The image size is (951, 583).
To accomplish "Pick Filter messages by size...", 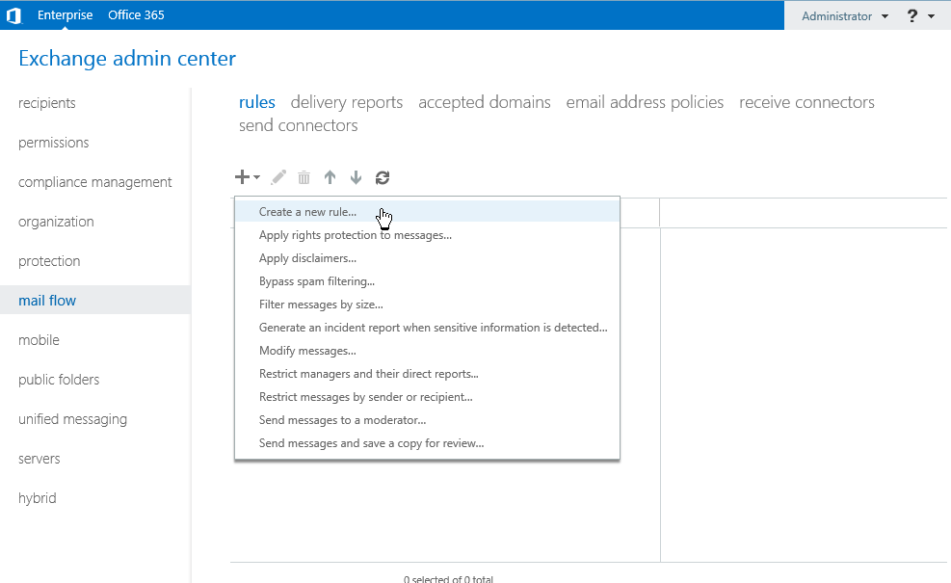I will pyautogui.click(x=427, y=304).
